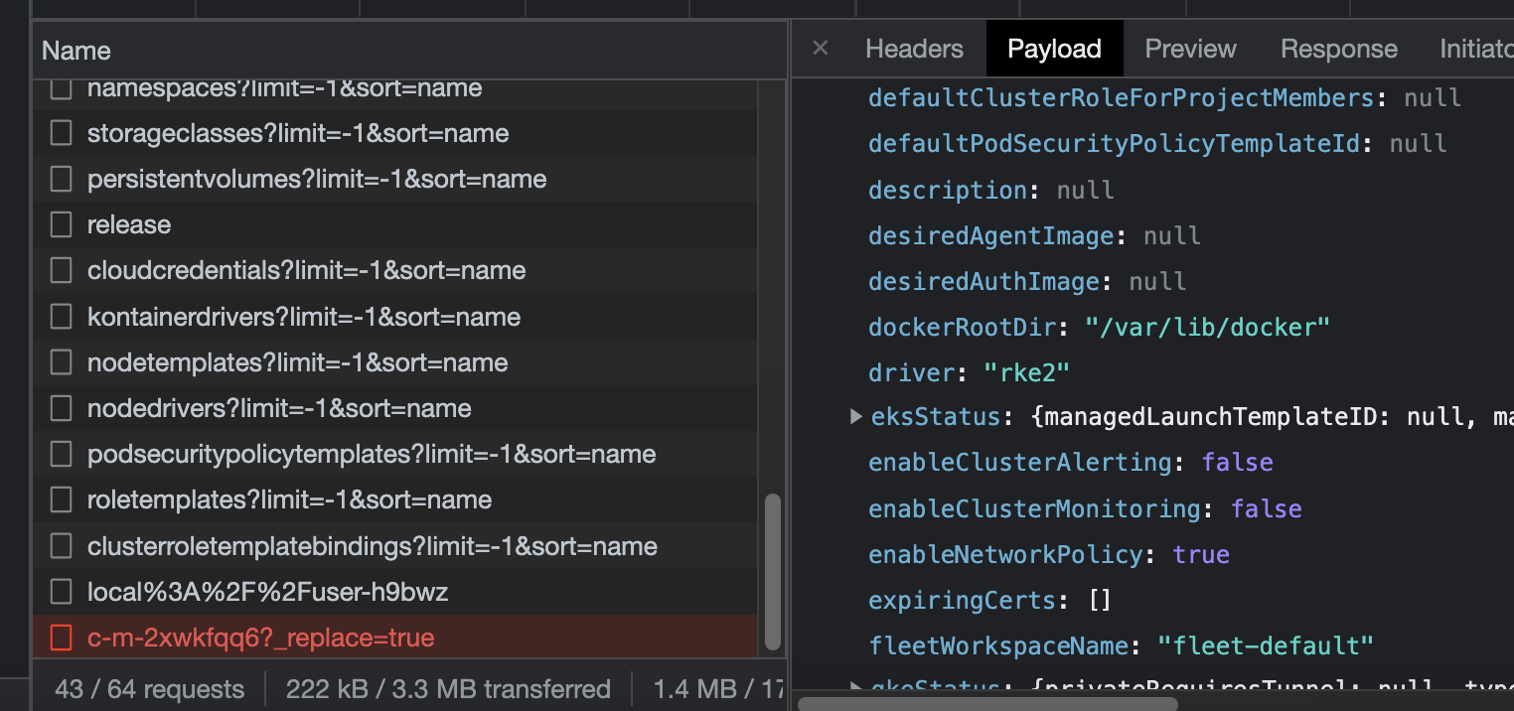The width and height of the screenshot is (1514, 711).
Task: Click the file icon beside roletemplates request
Action: (62, 499)
